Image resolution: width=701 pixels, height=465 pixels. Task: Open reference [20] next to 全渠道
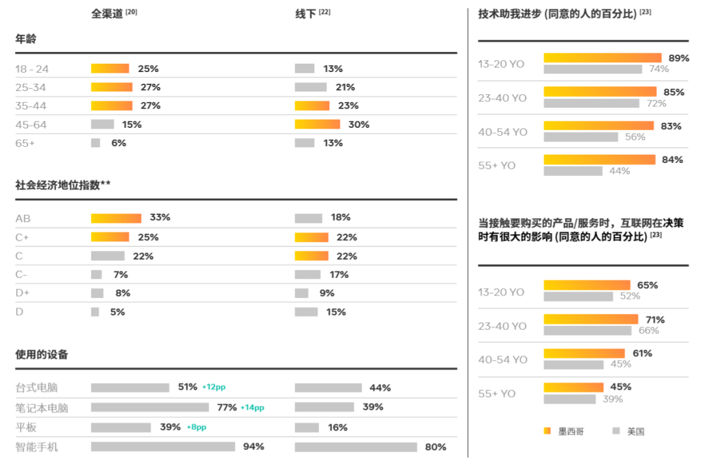131,12
